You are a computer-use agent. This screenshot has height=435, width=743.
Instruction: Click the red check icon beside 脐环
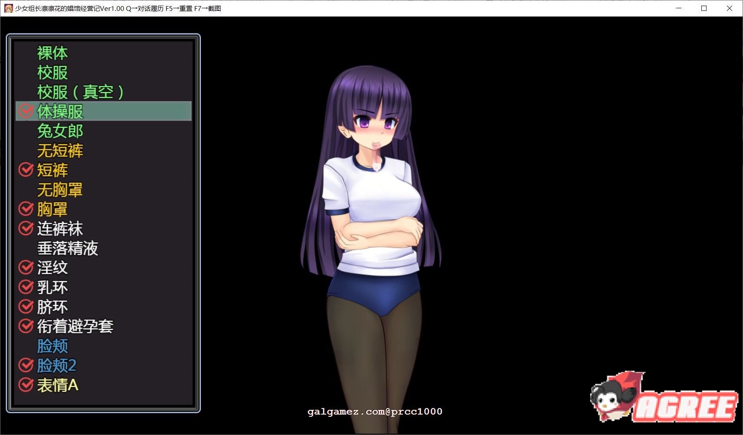[x=26, y=307]
